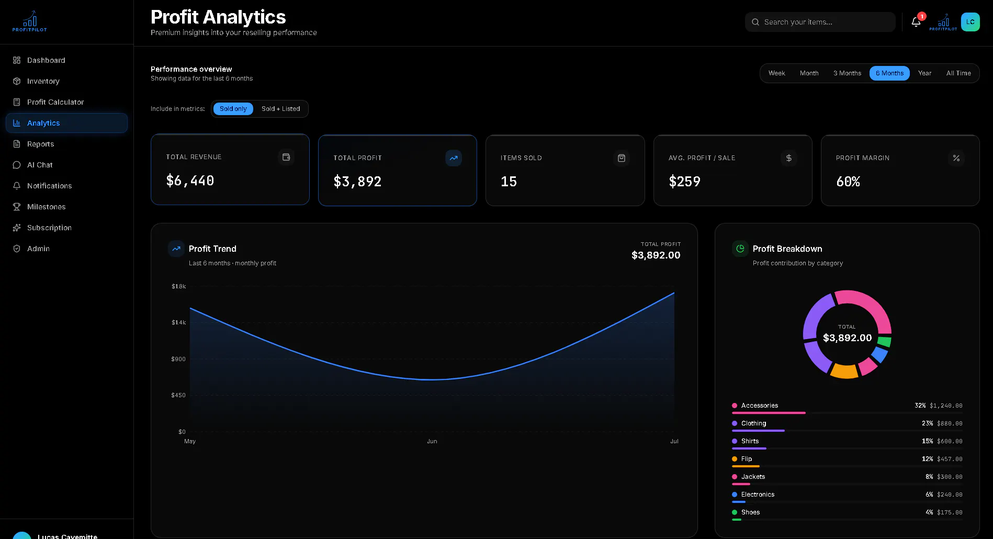The width and height of the screenshot is (993, 539).
Task: Open the Profit Calculator page
Action: 66,102
